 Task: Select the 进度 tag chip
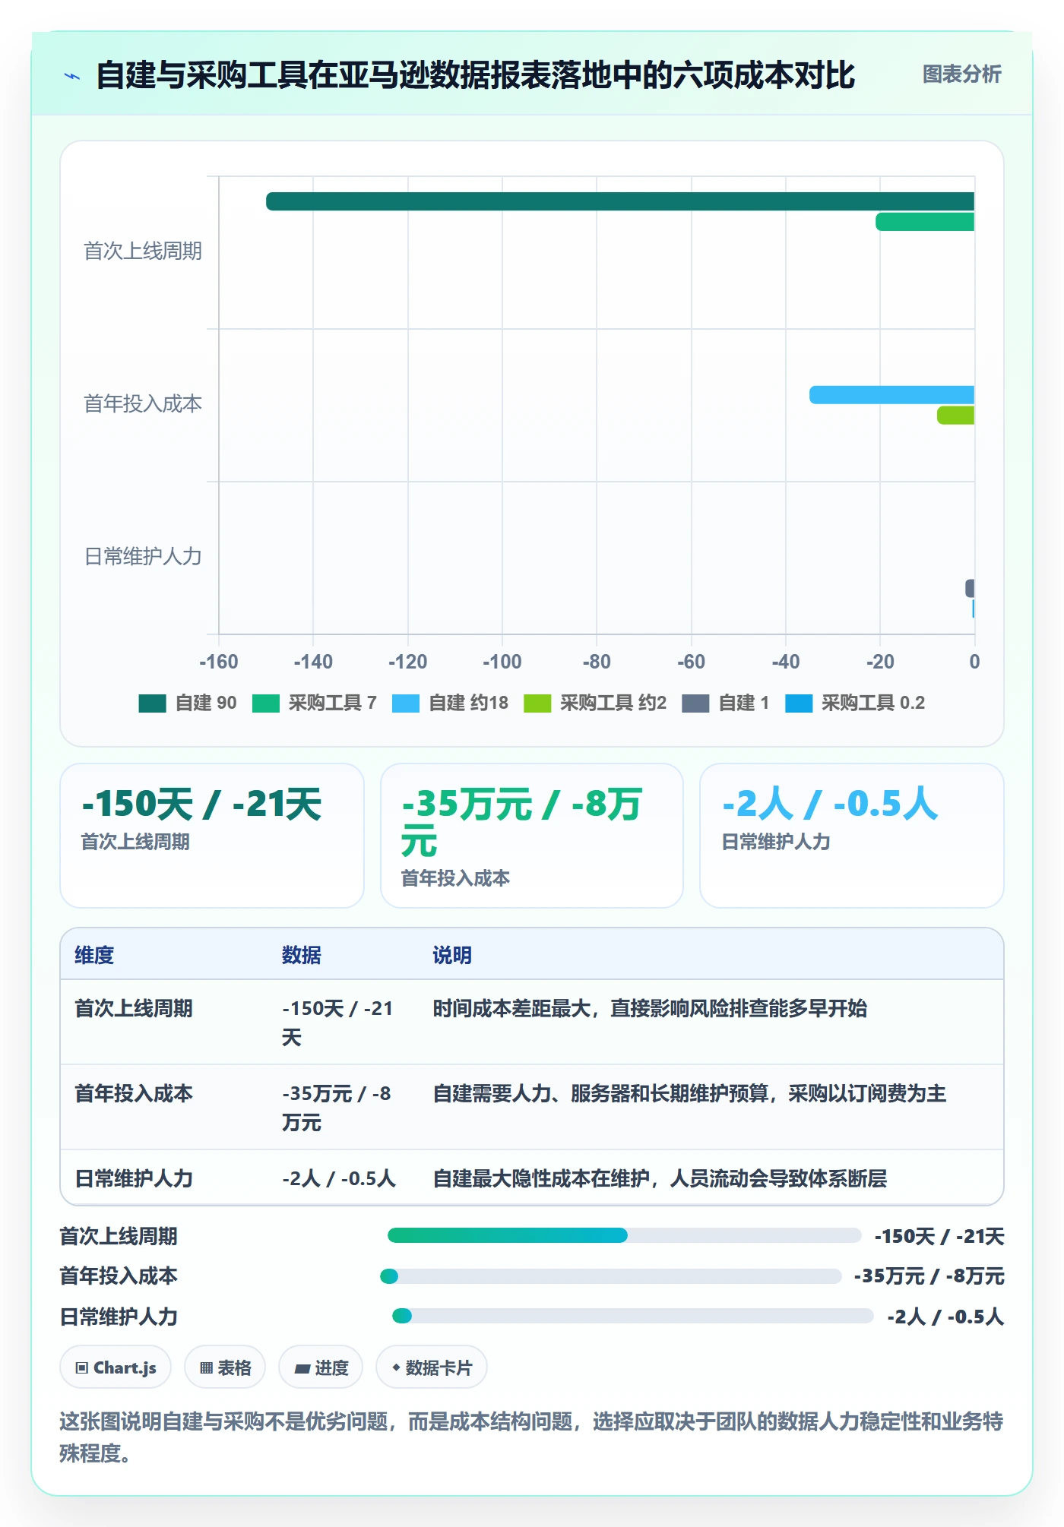point(321,1367)
